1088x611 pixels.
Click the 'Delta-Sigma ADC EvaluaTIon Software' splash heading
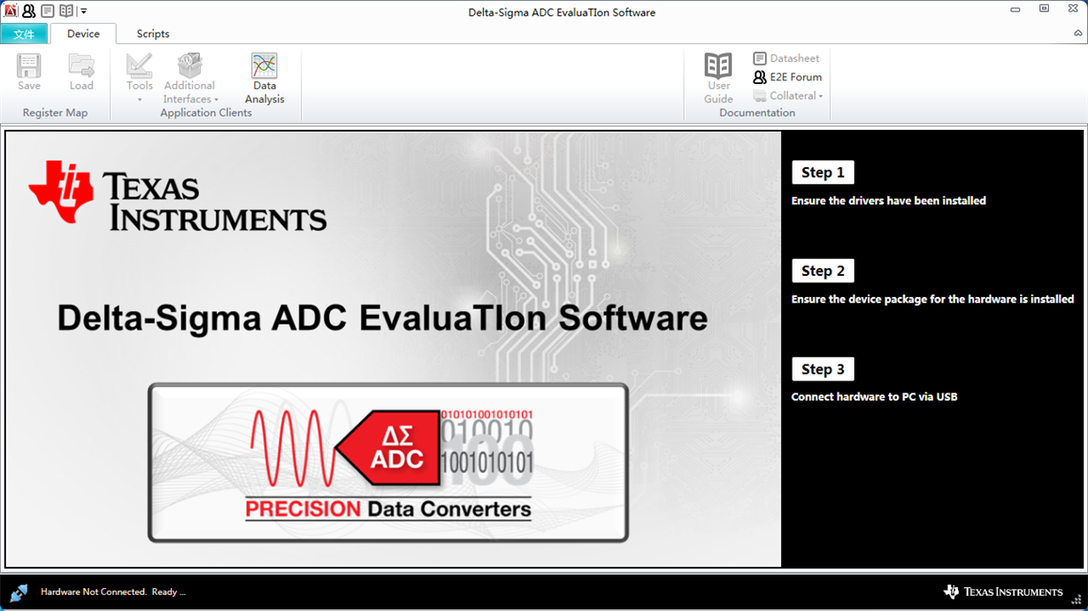coord(382,317)
